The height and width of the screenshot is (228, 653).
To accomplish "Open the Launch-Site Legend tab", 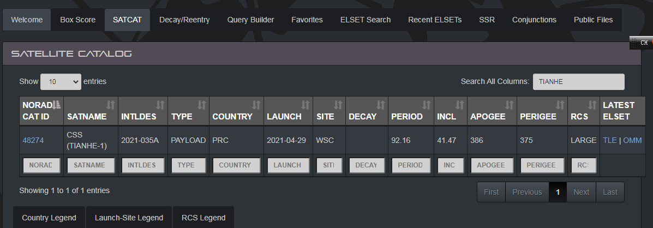I will tap(129, 218).
